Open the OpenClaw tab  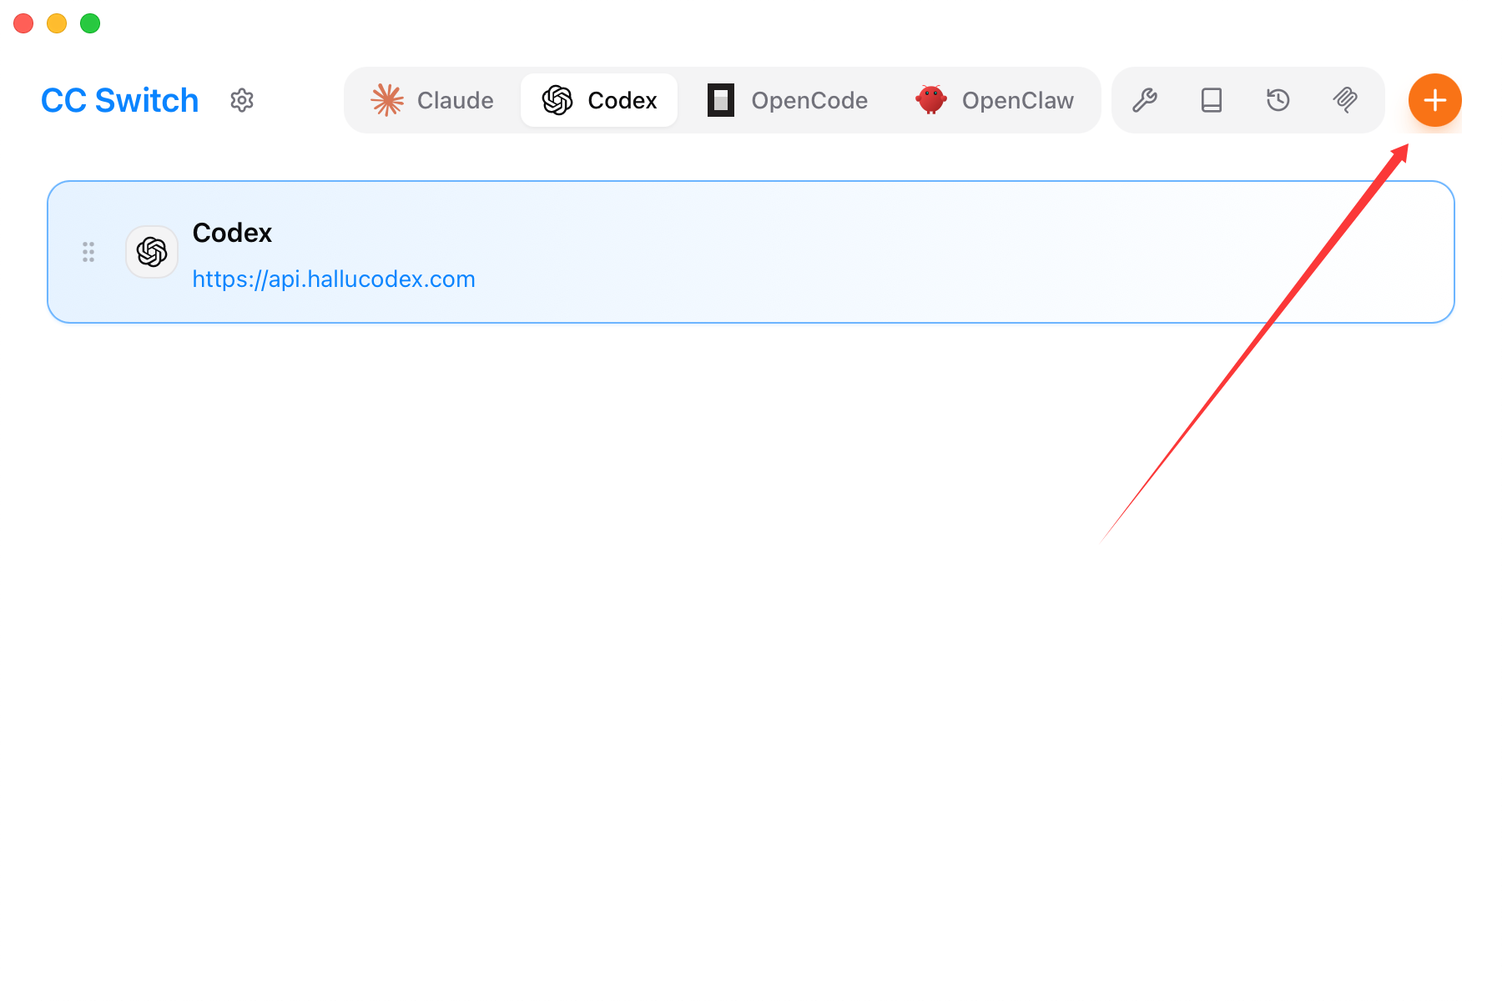(x=995, y=100)
